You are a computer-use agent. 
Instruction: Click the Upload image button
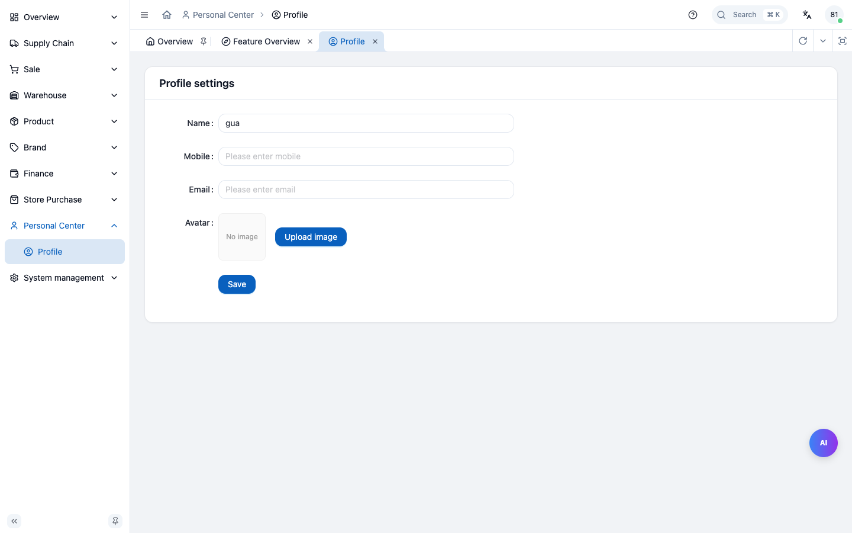pos(311,237)
